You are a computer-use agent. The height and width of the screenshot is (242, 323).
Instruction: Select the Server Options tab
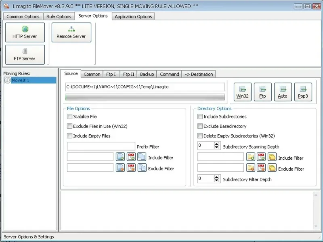tap(93, 16)
